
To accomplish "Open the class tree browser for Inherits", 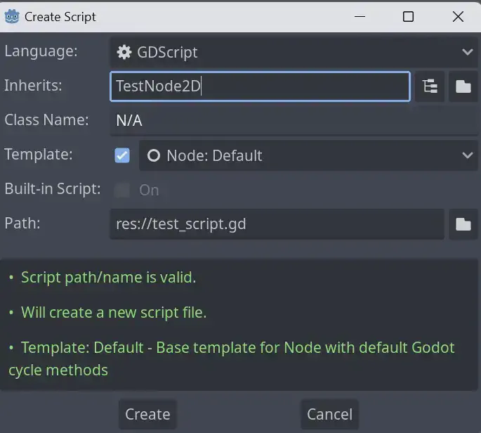I will 430,86.
